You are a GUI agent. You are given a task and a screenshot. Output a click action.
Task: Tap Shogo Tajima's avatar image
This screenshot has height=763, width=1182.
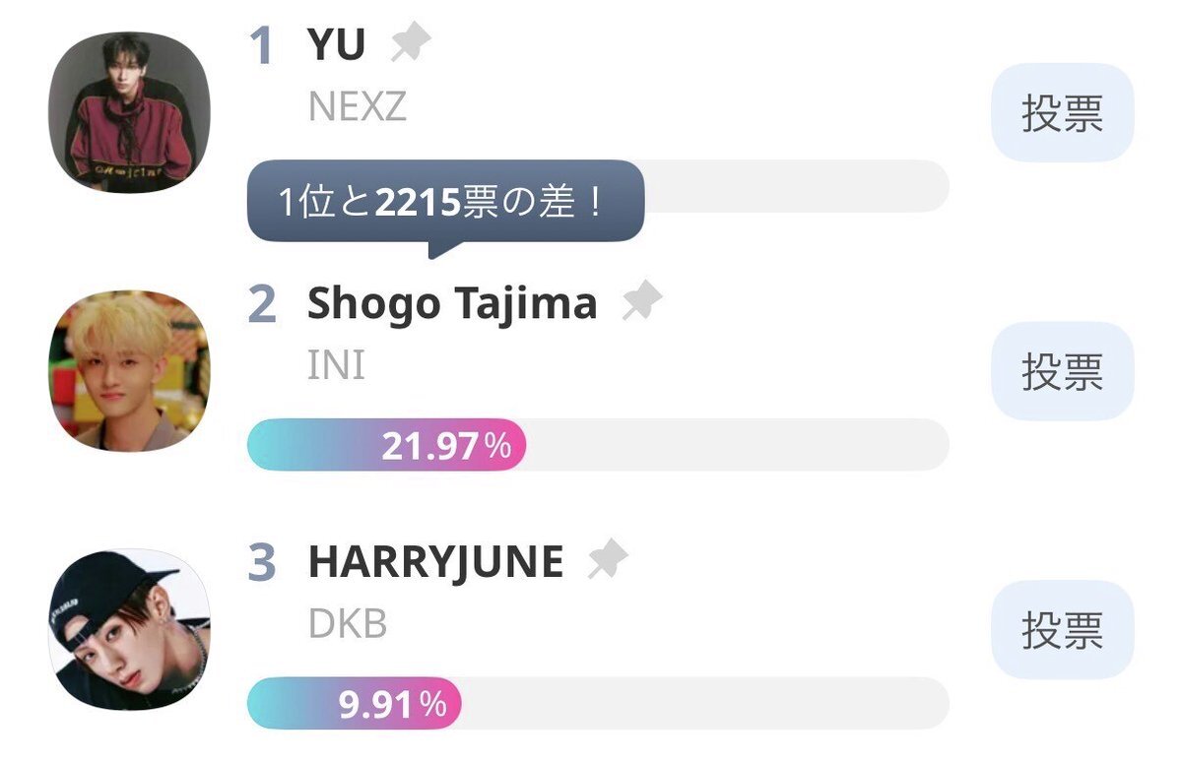pos(129,371)
